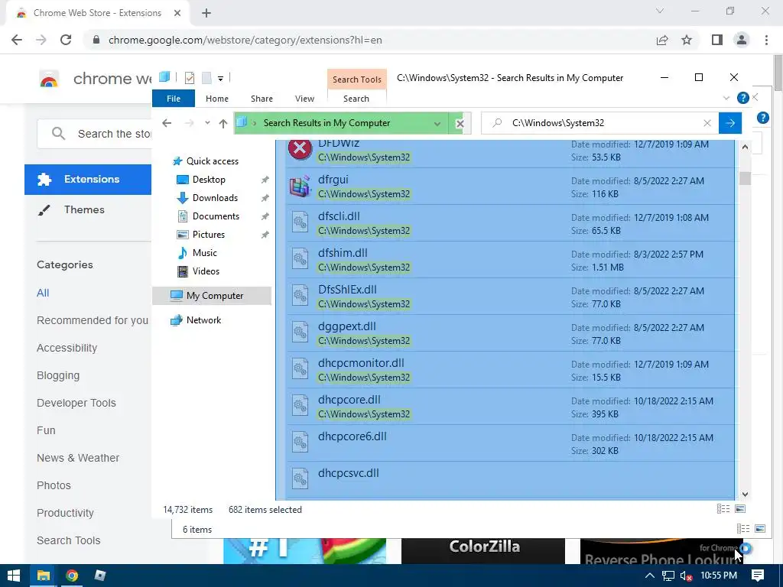783x587 pixels.
Task: Switch to the Home ribbon tab
Action: pyautogui.click(x=216, y=99)
